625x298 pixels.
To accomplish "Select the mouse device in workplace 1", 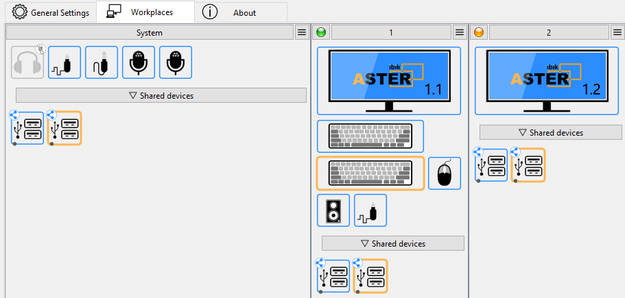I will (x=445, y=173).
